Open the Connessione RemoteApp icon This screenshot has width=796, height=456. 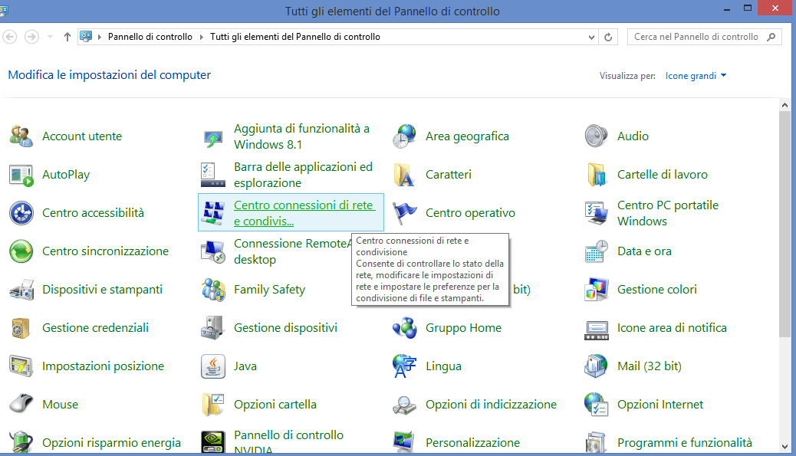213,251
